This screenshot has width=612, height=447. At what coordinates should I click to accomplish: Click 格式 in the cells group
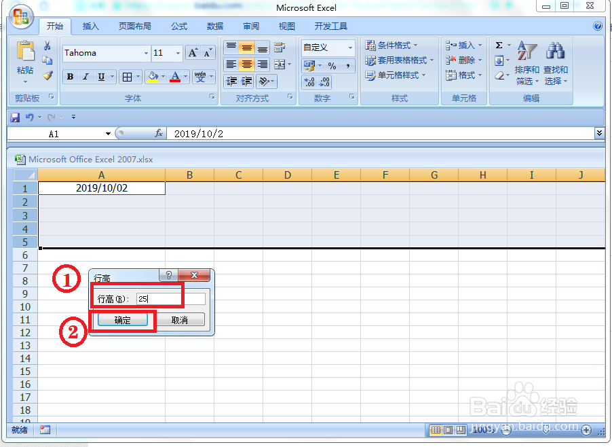pos(463,75)
